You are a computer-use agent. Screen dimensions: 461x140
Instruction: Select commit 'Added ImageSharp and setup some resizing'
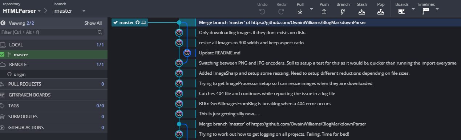[x=304, y=73]
